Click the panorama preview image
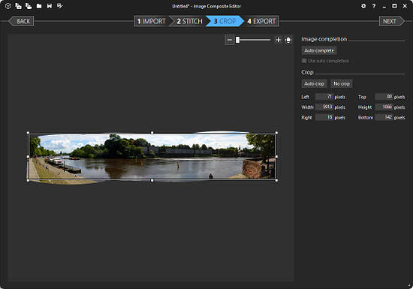Viewport: 413px width, 289px height. coord(152,157)
